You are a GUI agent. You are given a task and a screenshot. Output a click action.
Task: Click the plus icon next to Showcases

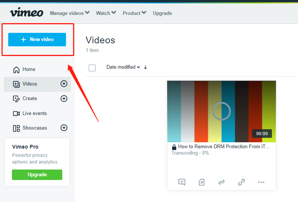point(64,128)
